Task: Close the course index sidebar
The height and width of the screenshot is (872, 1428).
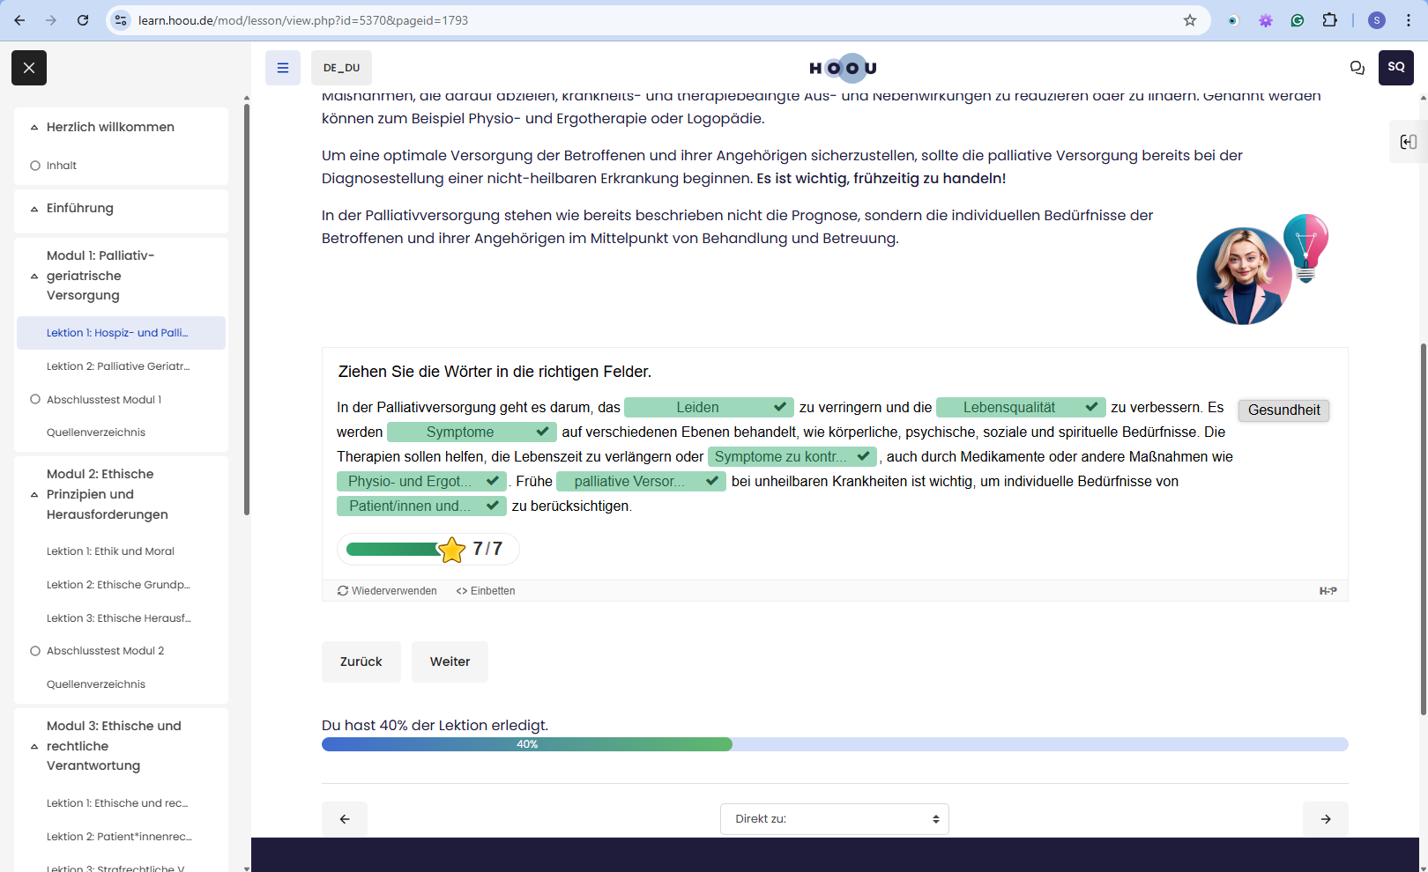Action: pos(29,68)
